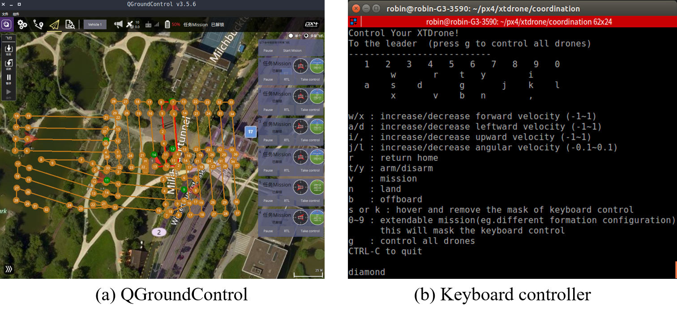Minimize the QGroundControl window
Image resolution: width=677 pixels, height=316 pixels.
click(x=10, y=4)
